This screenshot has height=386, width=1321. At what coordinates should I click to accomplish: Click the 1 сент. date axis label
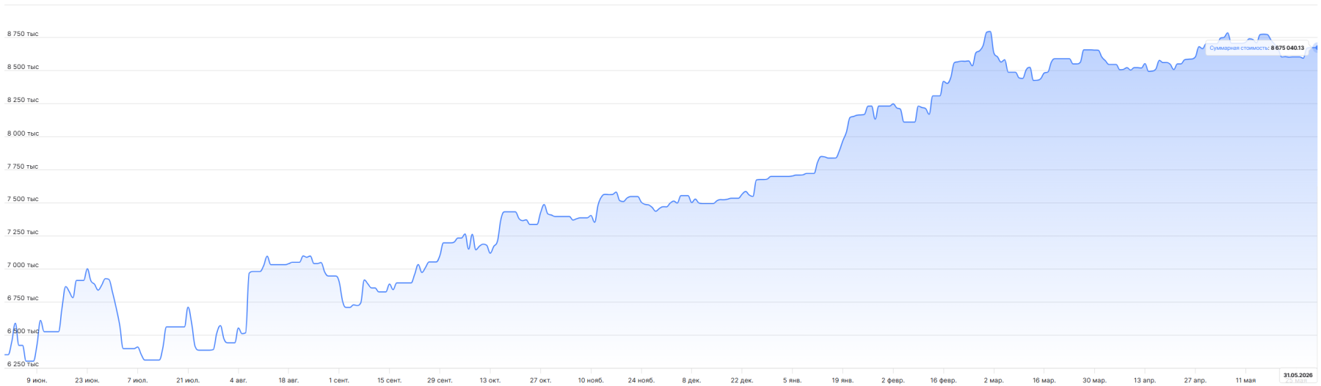pos(339,380)
